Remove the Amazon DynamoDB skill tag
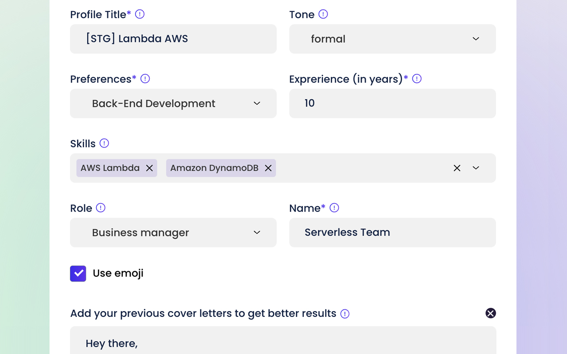The width and height of the screenshot is (567, 354). coord(268,168)
